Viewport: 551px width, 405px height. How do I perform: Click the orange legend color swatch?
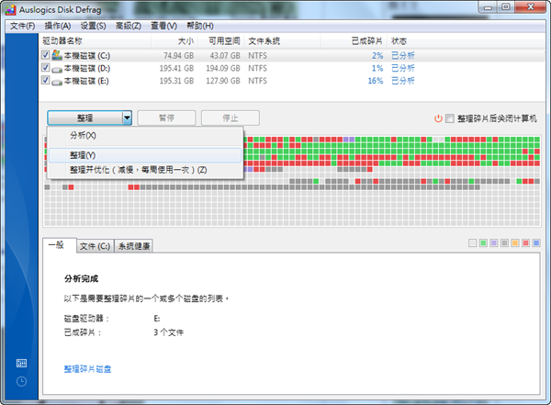(x=515, y=243)
